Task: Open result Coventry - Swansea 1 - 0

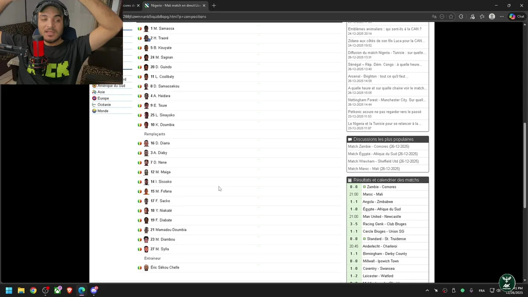Action: pyautogui.click(x=378, y=269)
